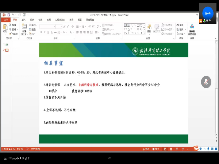The width and height of the screenshot is (219, 164).
Task: Expand the quick access toolbar customization arrow
Action: pyautogui.click(x=28, y=15)
